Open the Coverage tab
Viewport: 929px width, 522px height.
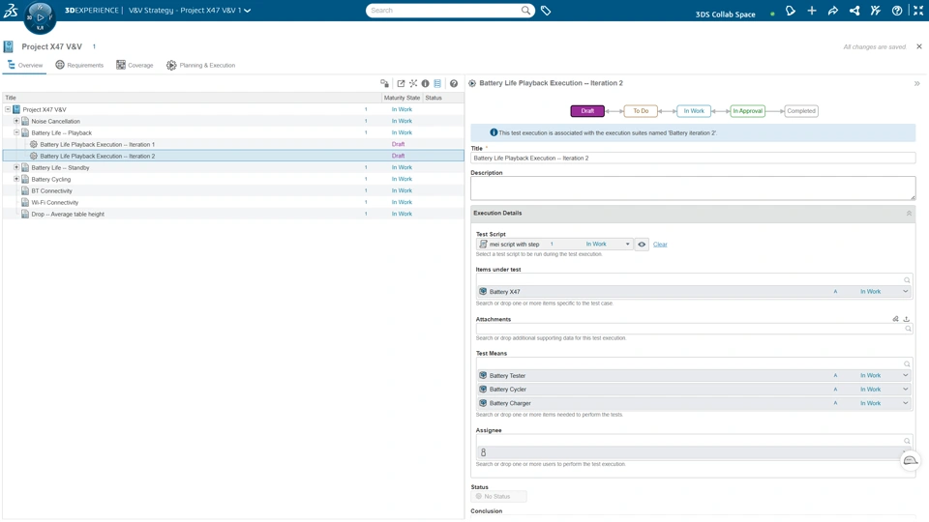135,65
